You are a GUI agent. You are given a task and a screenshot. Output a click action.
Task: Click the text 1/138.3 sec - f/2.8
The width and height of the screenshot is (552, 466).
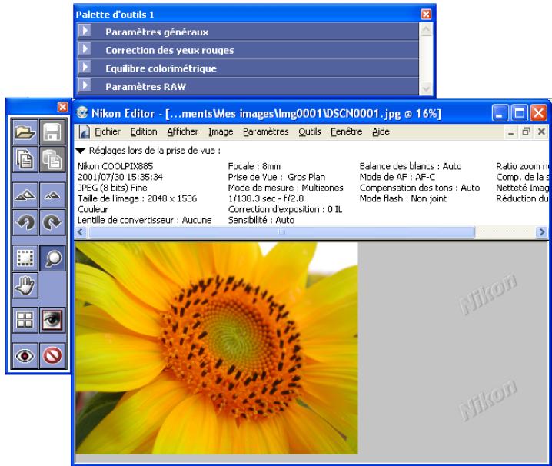click(x=266, y=198)
